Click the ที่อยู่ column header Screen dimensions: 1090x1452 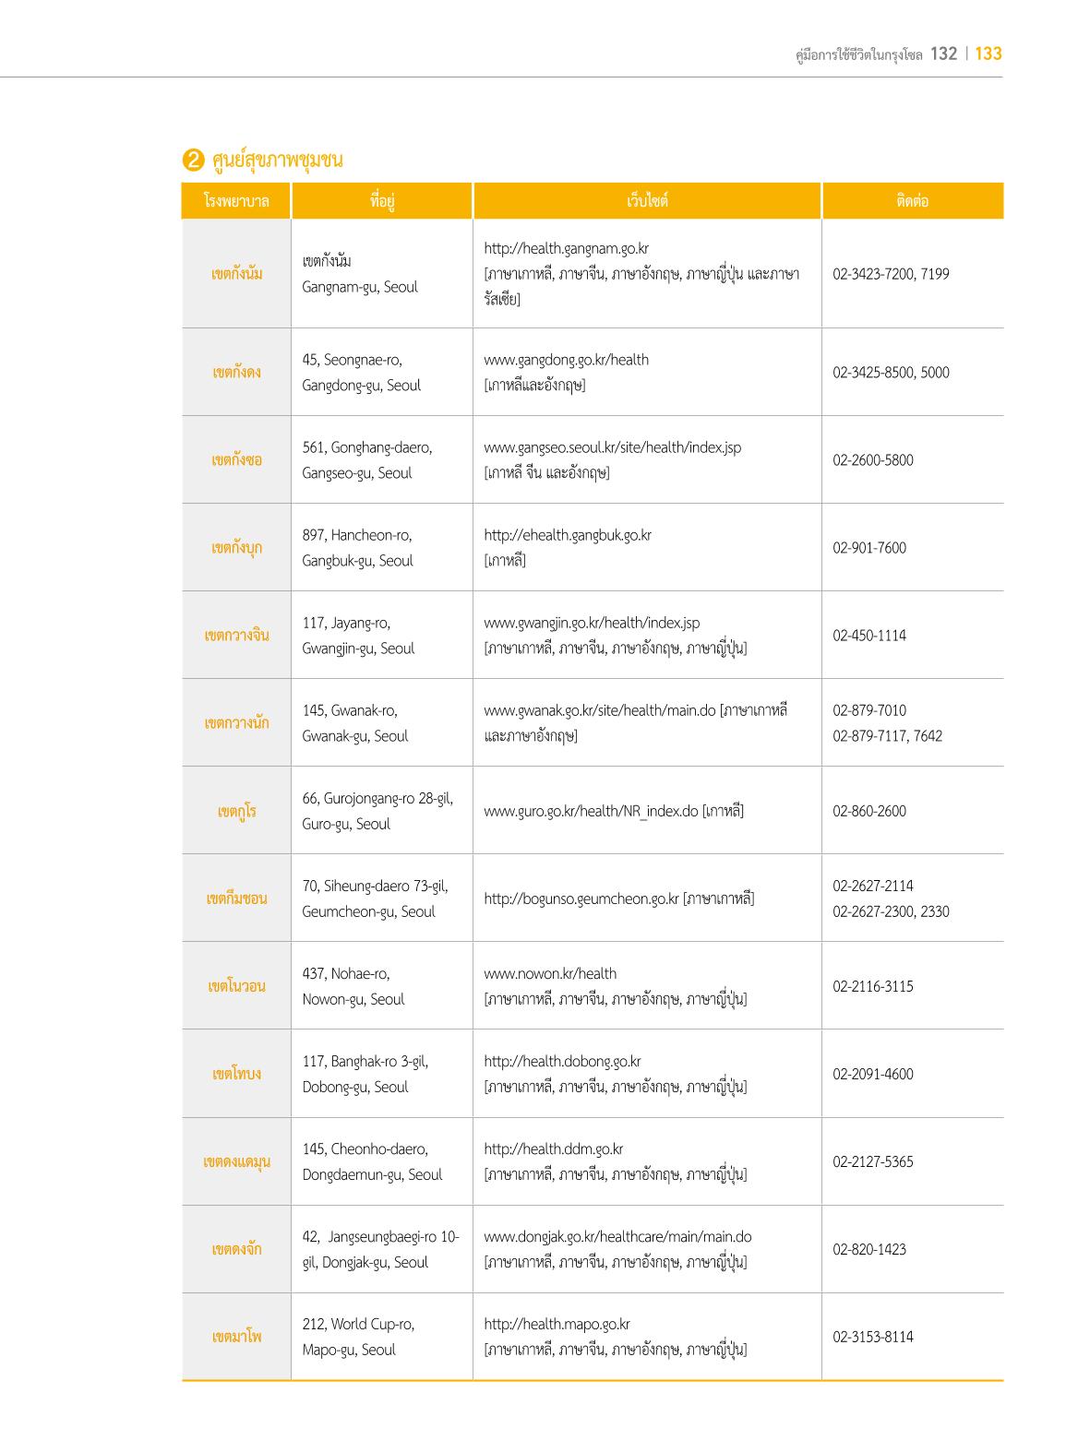click(x=382, y=201)
